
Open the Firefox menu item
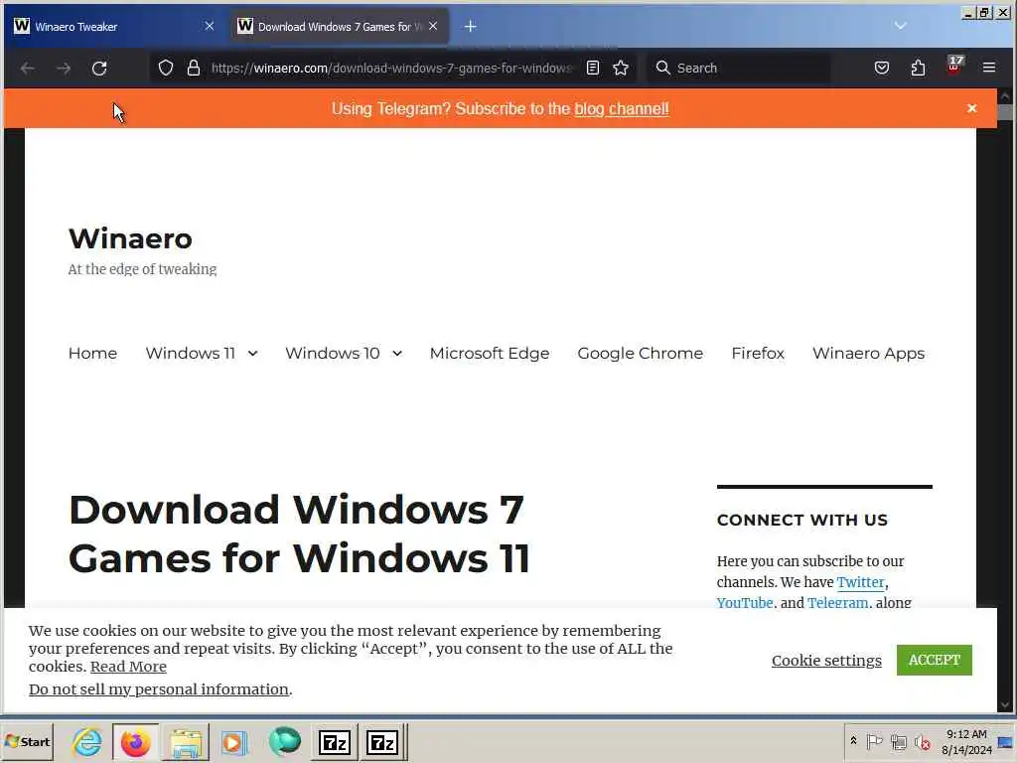(x=758, y=354)
